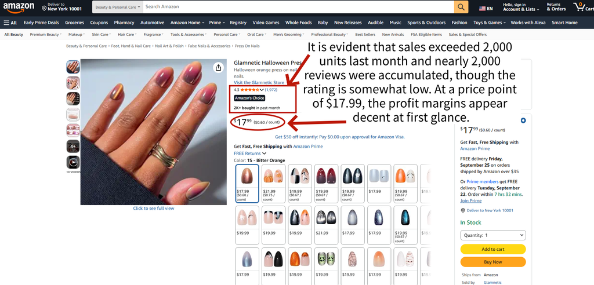This screenshot has height=285, width=594.
Task: Select the 15 - Bitter Orange color swatch
Action: 247,184
